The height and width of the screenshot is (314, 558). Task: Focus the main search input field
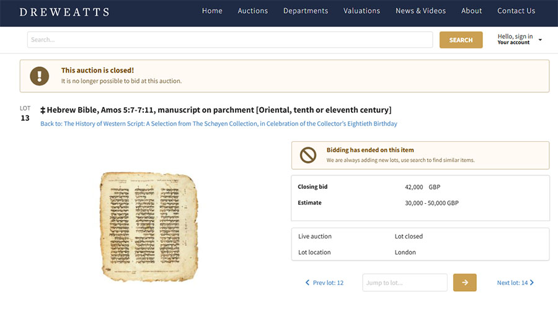(x=229, y=40)
